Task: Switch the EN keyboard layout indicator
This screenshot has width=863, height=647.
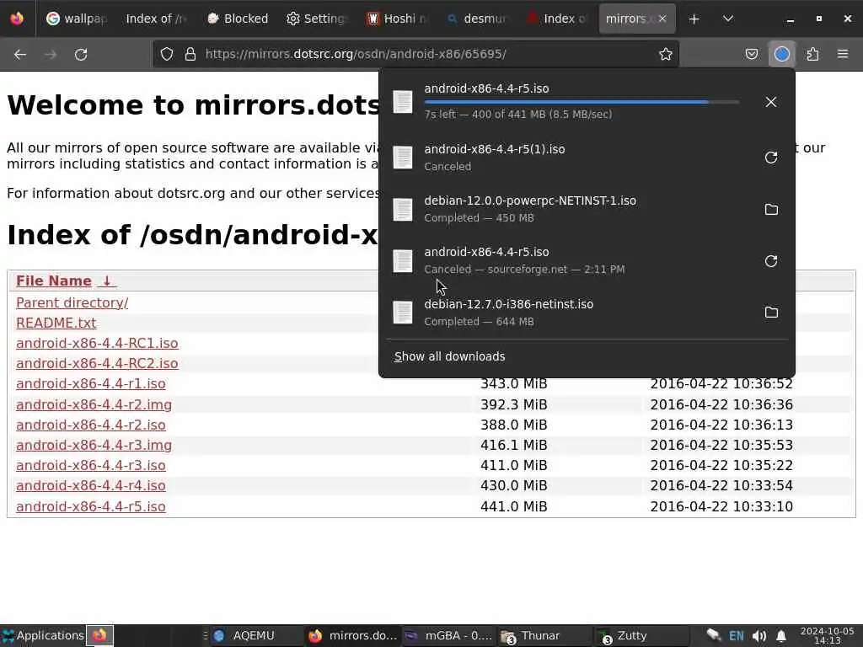Action: pyautogui.click(x=736, y=636)
